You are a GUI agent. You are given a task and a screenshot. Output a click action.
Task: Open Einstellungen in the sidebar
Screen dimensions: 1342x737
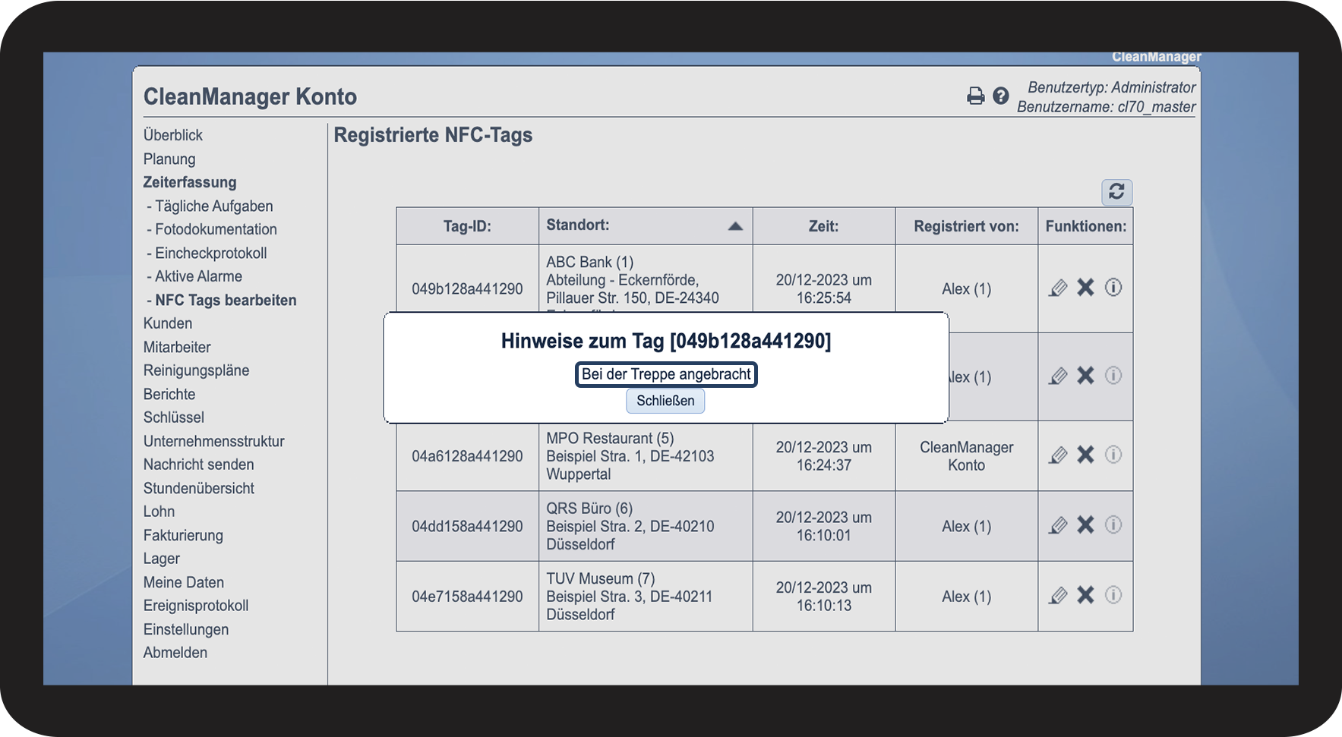186,629
